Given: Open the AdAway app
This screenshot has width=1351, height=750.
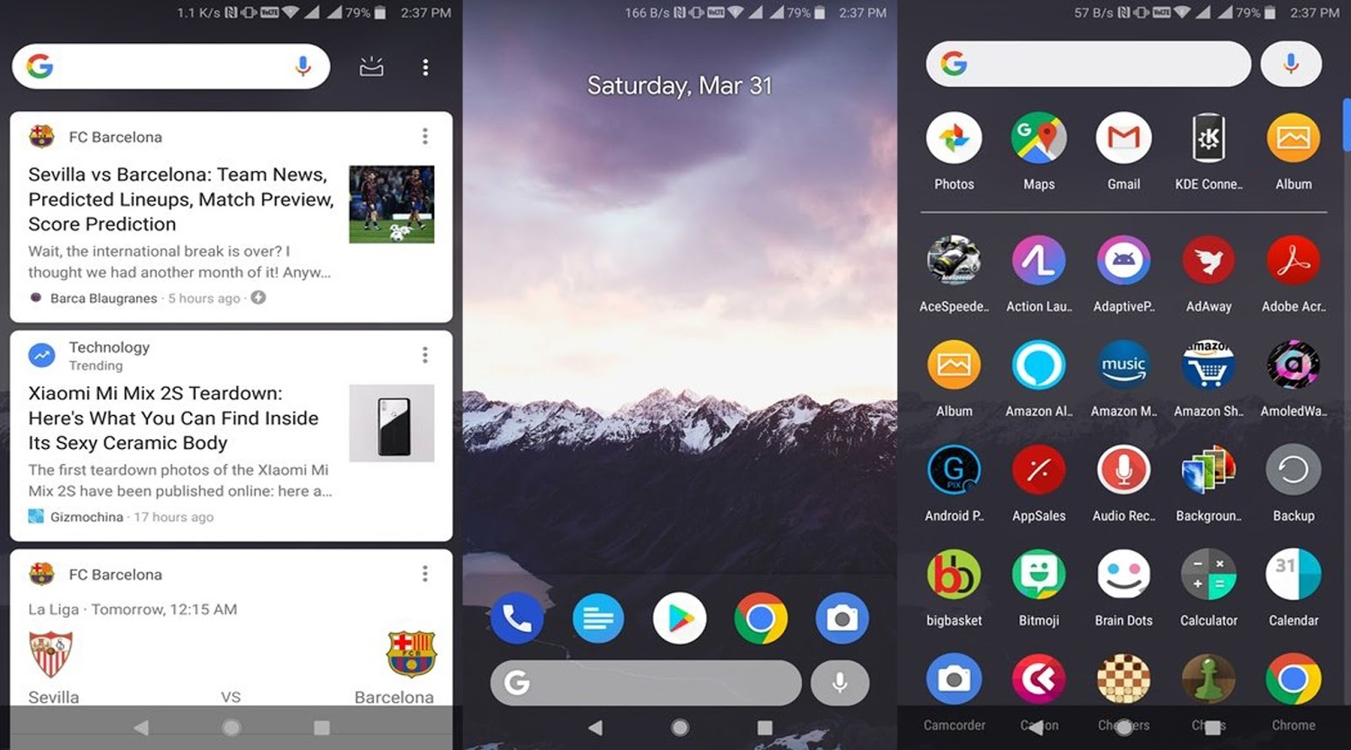Looking at the screenshot, I should coord(1208,273).
